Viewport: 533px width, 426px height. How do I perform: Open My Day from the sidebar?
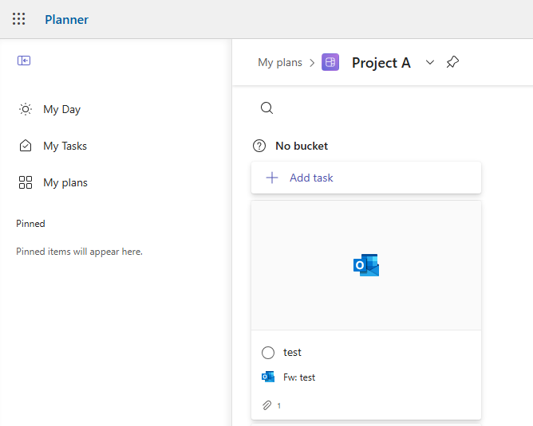pyautogui.click(x=61, y=109)
